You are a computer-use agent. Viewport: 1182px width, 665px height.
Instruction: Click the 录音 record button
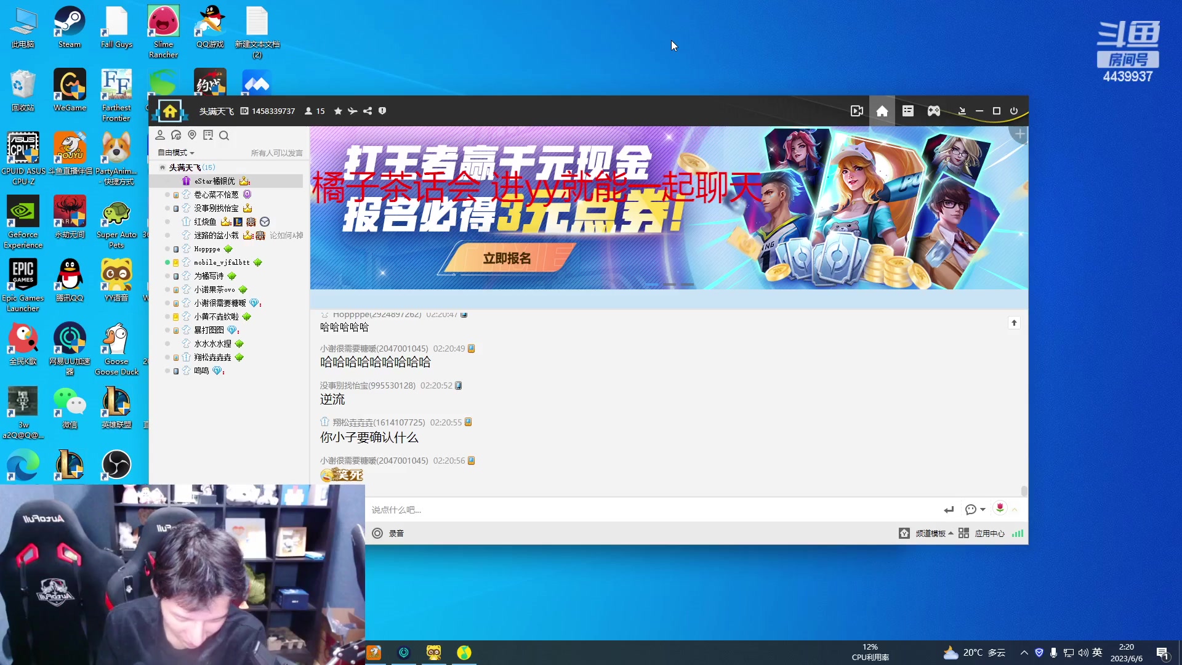coord(388,533)
